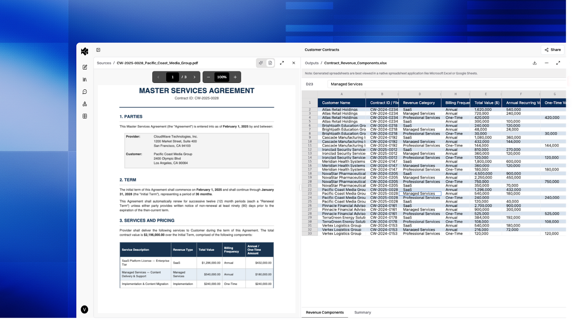Click the Contract ID / File column header
Screen dimensions: 573x326
(x=382, y=103)
